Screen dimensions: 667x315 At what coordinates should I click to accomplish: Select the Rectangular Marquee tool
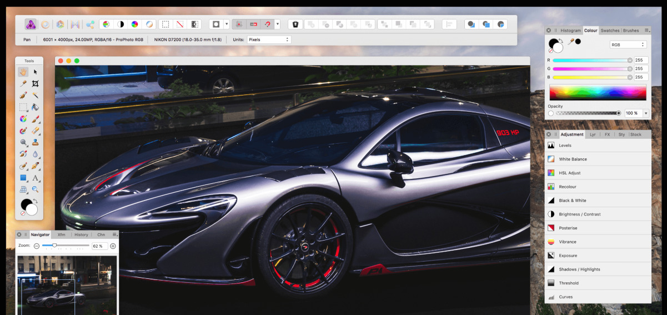coord(23,107)
